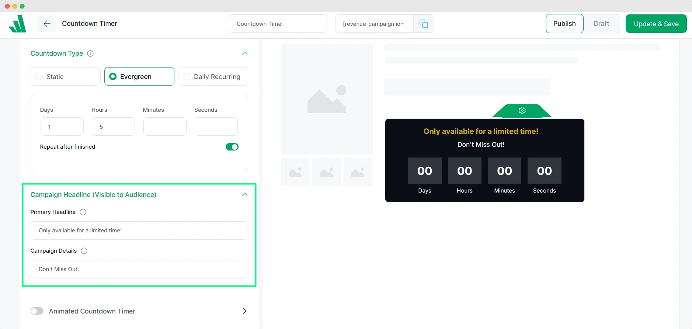Open countdown preview gear settings
This screenshot has width=692, height=329.
point(522,111)
